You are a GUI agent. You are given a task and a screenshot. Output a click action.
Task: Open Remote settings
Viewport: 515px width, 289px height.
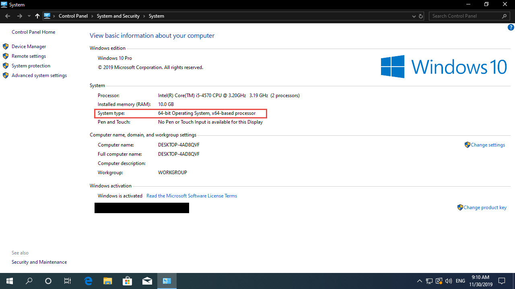(29, 56)
